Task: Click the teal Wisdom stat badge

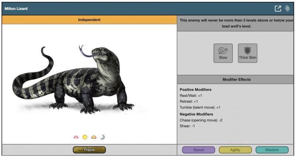Action: coord(272,150)
